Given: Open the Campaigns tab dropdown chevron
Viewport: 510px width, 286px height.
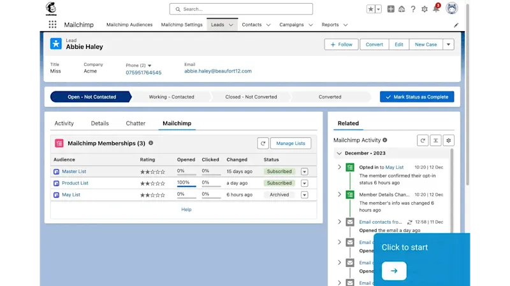Looking at the screenshot, I should [x=310, y=25].
